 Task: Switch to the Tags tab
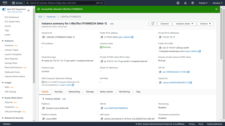(x=138, y=92)
